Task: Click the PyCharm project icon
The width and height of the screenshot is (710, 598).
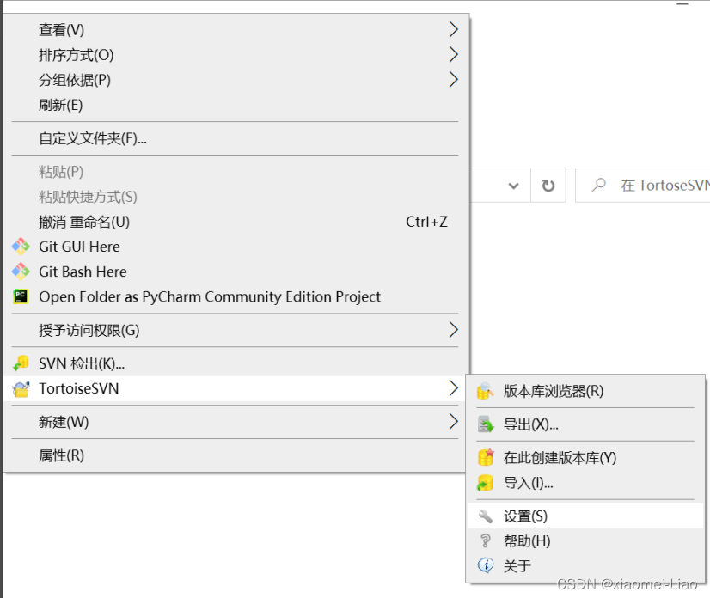Action: tap(21, 296)
